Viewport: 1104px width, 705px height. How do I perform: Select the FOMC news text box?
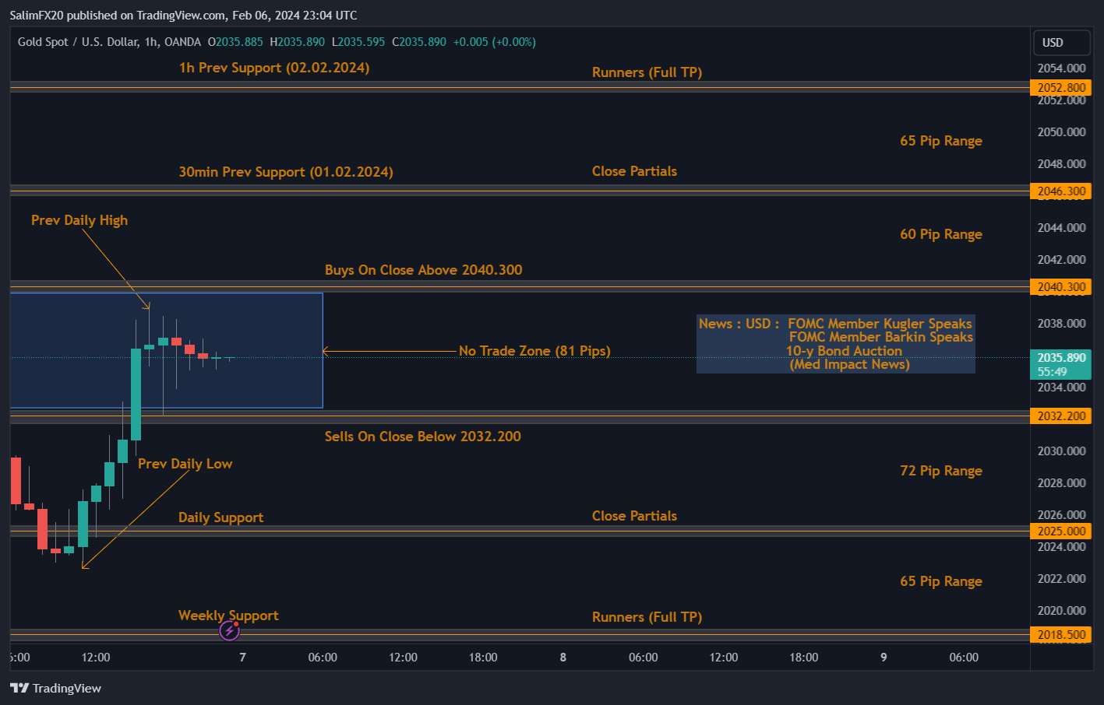point(835,344)
